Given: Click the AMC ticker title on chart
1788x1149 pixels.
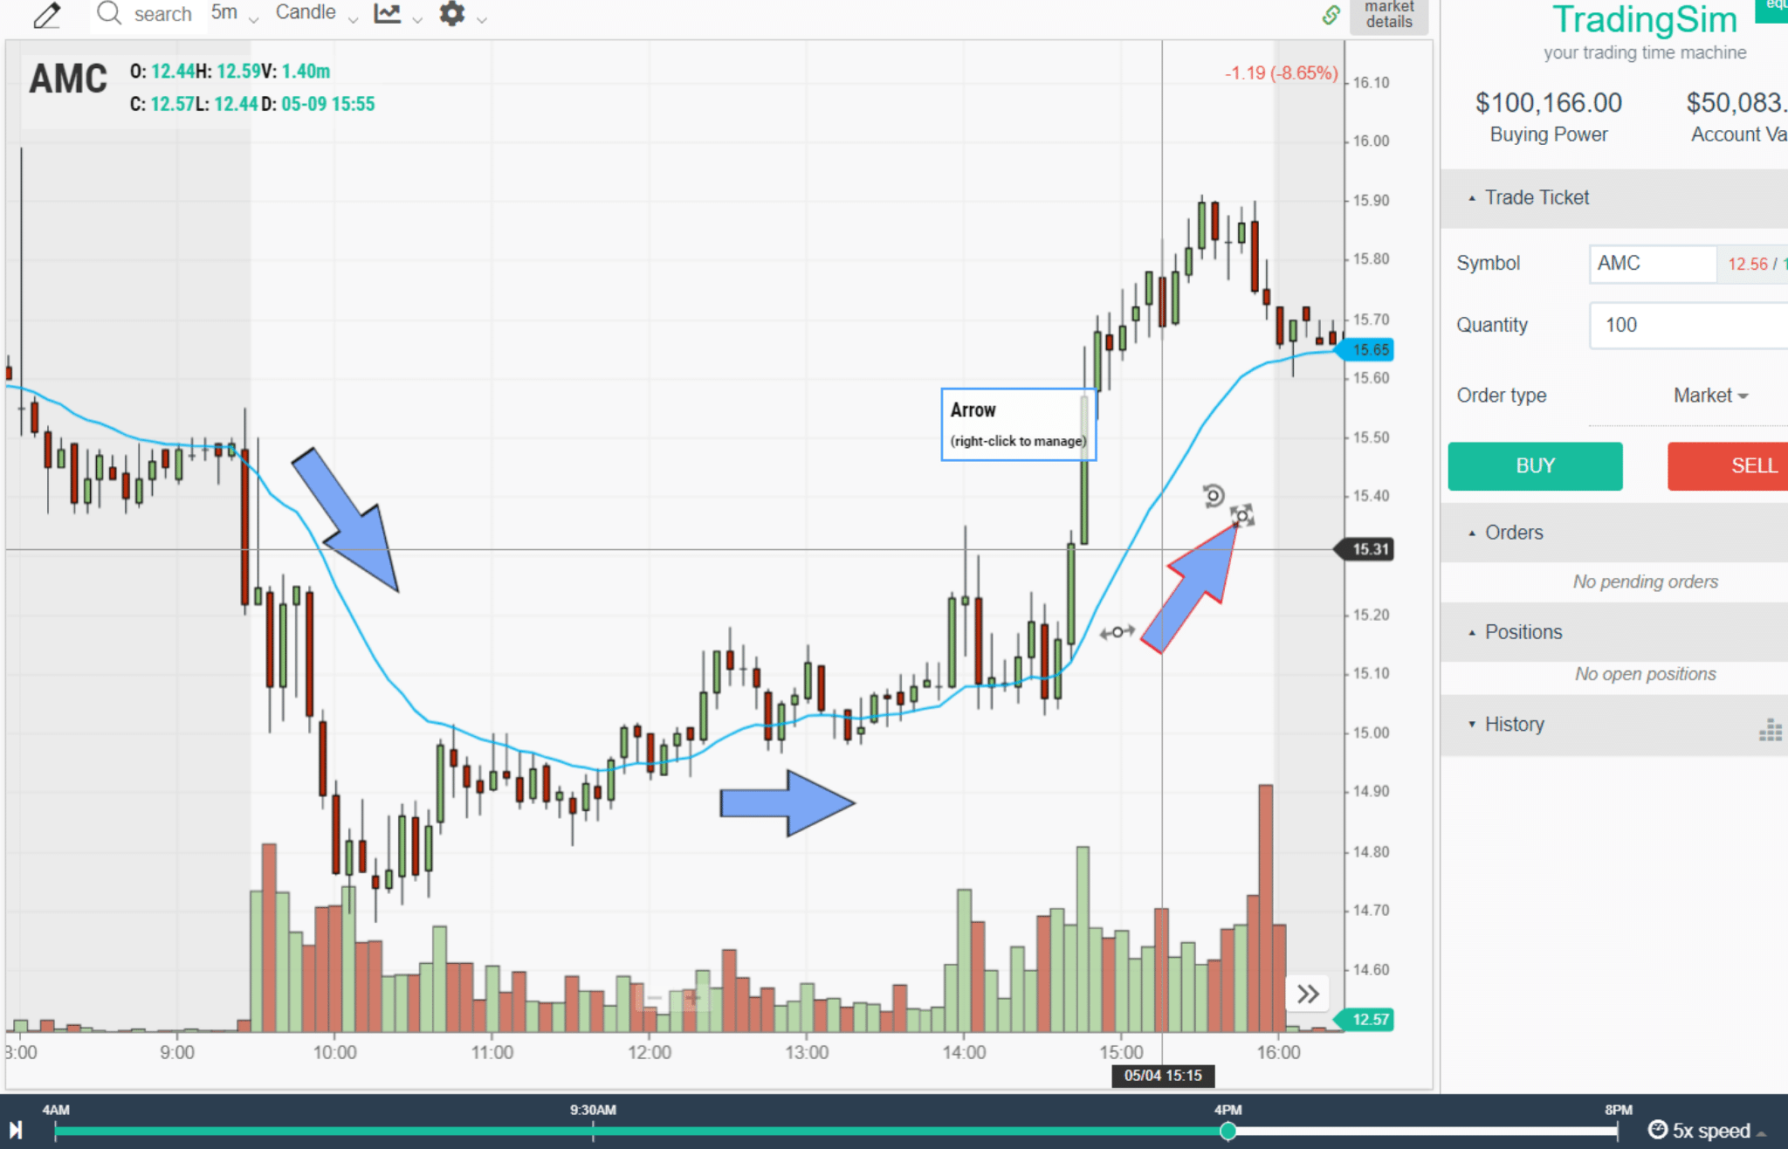Looking at the screenshot, I should [x=68, y=79].
